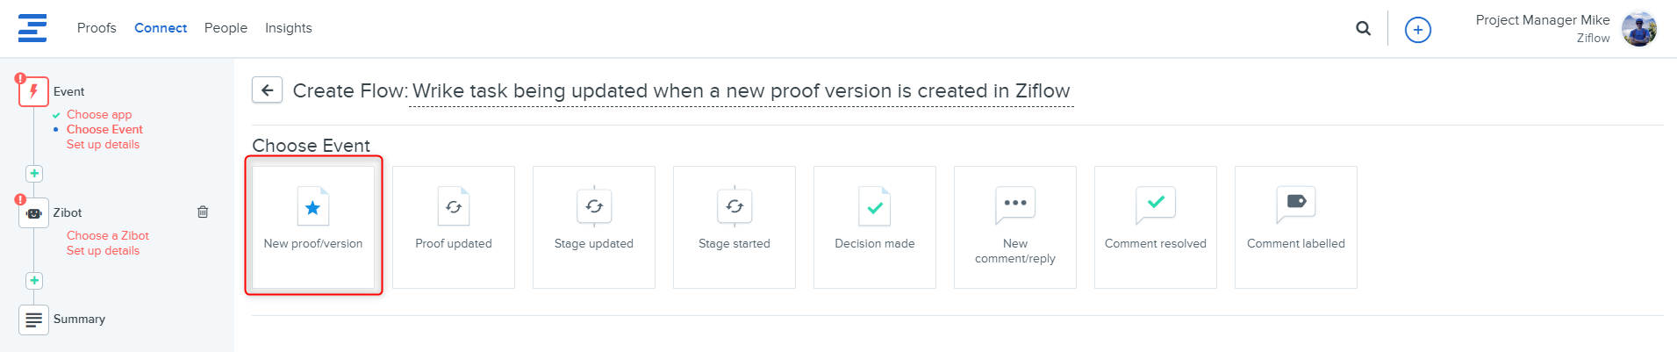Open the Proofs menu
This screenshot has width=1677, height=352.
pos(97,28)
